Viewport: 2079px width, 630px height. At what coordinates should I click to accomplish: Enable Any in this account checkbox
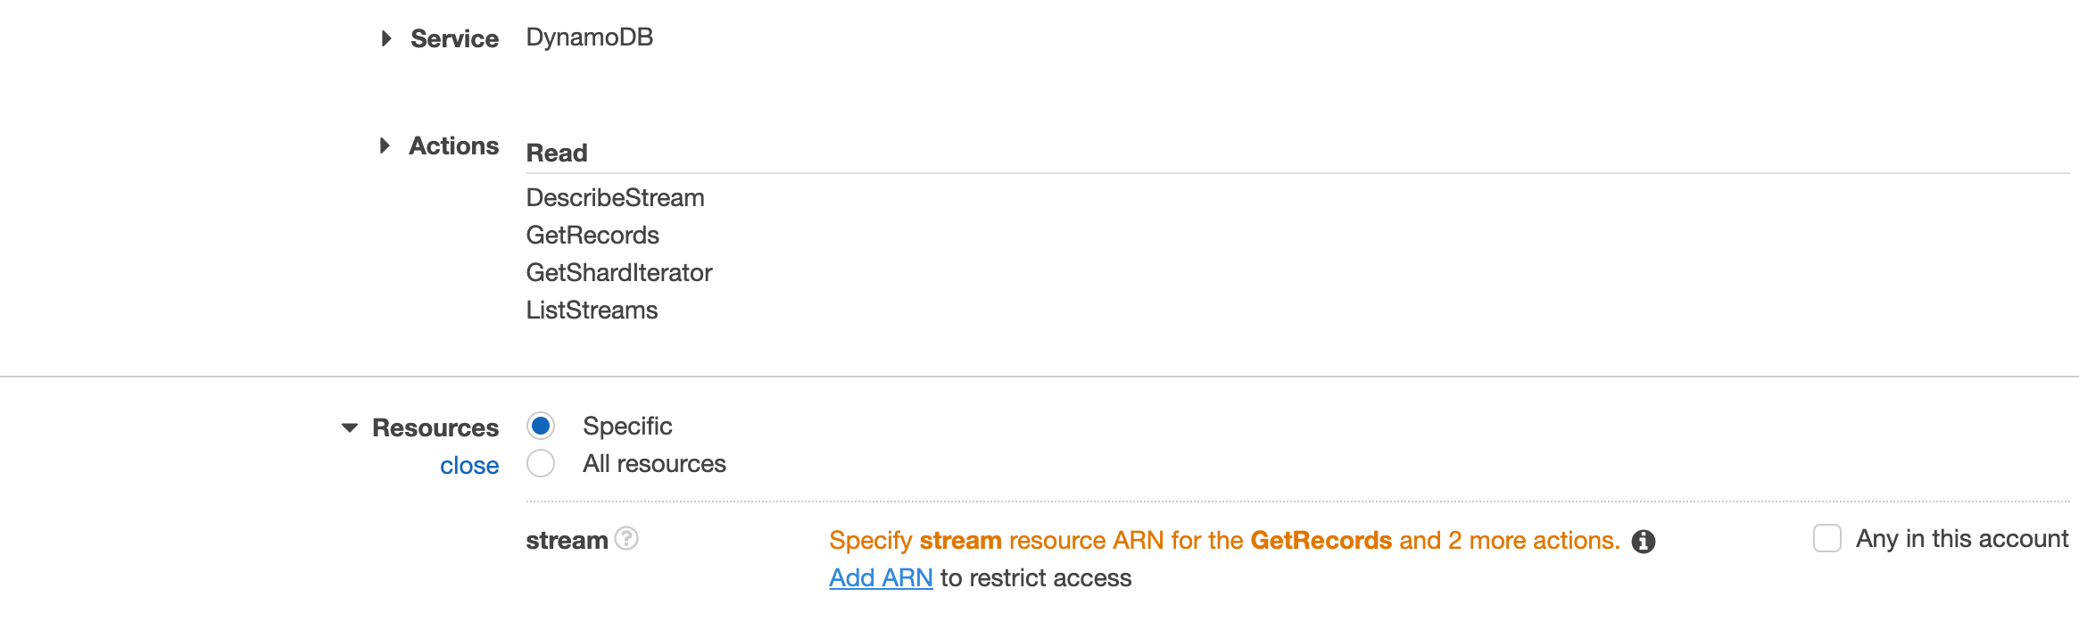click(1827, 538)
